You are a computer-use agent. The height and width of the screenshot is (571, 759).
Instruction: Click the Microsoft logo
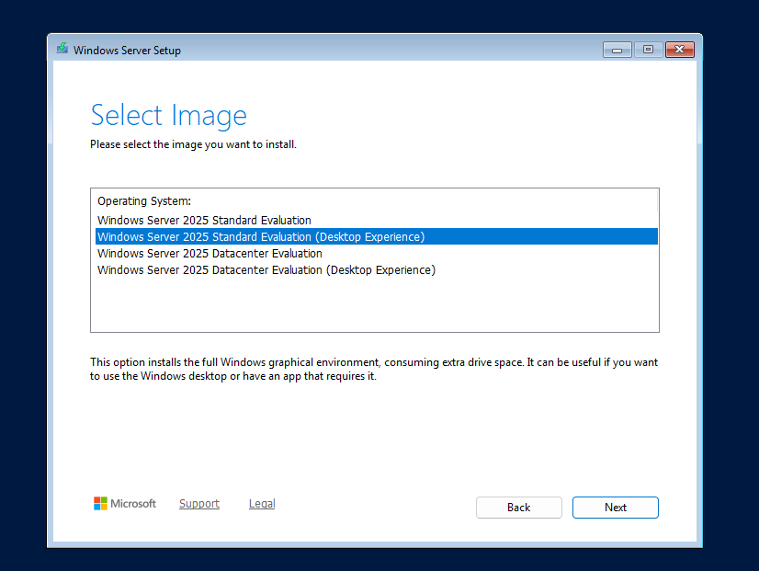click(x=125, y=504)
